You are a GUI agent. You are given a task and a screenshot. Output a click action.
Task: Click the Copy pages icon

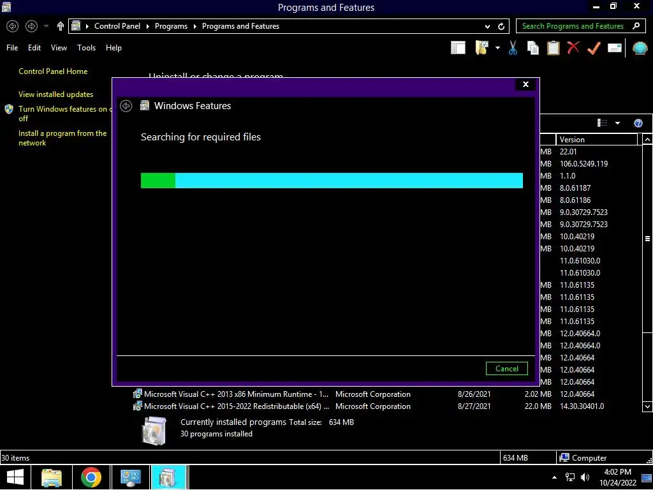532,48
